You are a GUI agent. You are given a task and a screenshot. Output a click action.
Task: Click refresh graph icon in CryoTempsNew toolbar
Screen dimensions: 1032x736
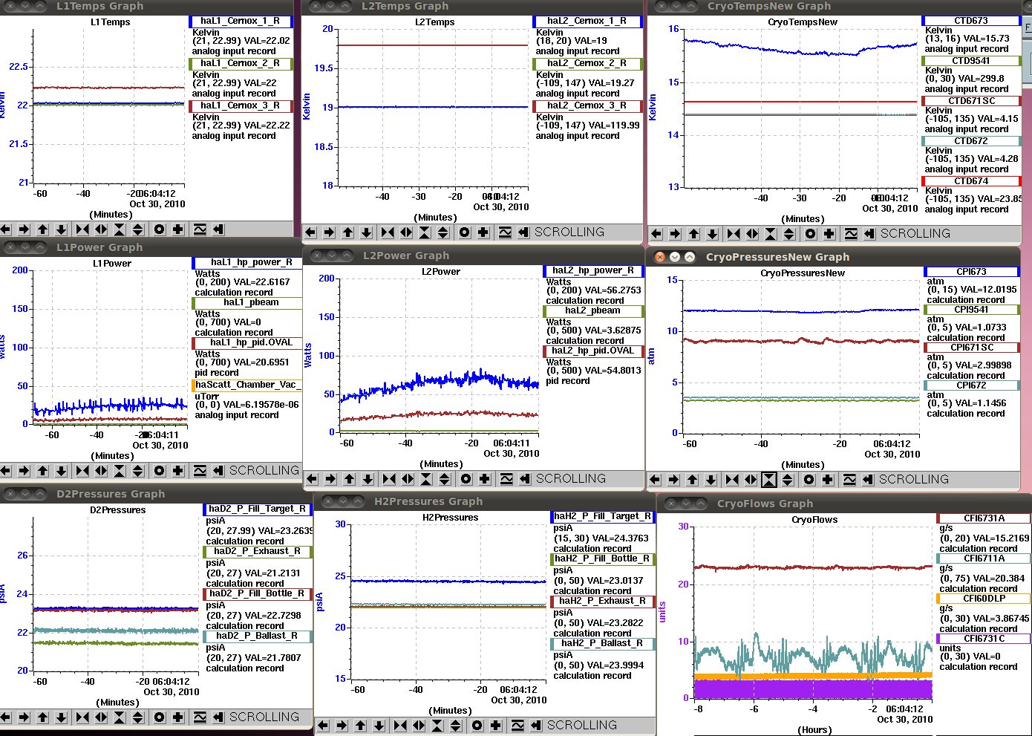(x=851, y=234)
